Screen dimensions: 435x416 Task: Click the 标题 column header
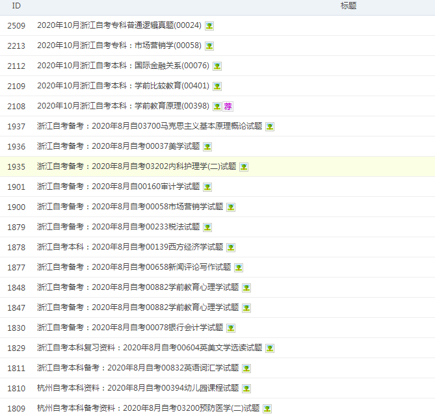(x=348, y=6)
